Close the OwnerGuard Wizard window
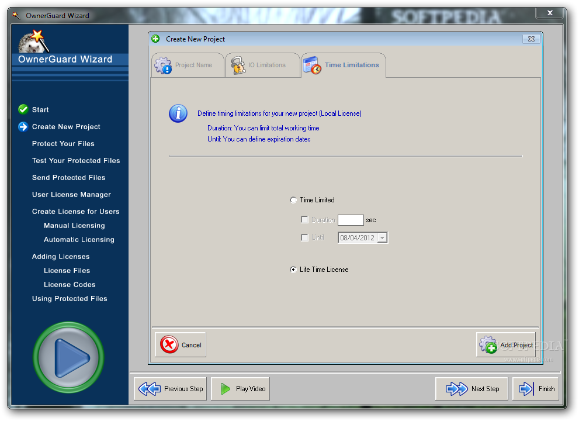This screenshot has width=579, height=421. click(550, 13)
